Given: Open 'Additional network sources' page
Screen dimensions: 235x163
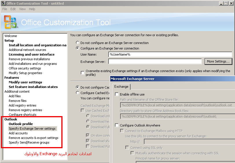Looking at the screenshot, I should point(27,50).
